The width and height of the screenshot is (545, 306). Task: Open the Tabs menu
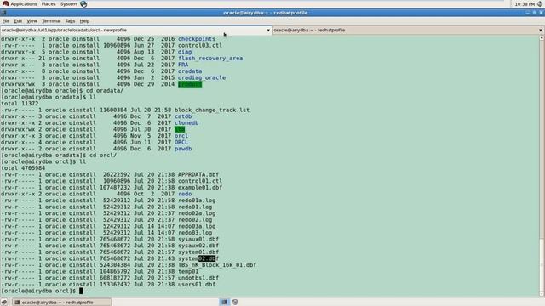click(x=70, y=20)
